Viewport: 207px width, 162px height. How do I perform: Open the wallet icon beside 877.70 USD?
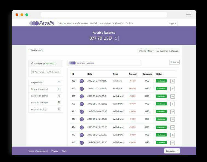click(x=116, y=39)
